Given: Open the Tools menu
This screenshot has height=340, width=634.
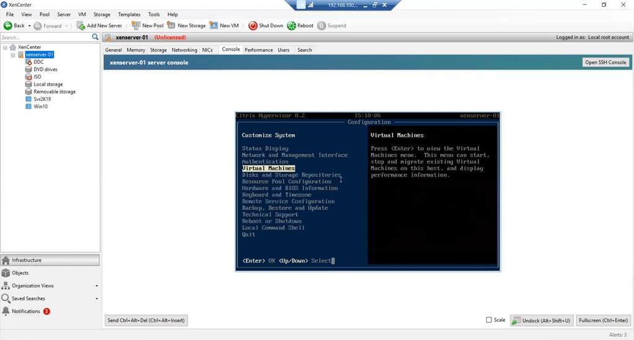Looking at the screenshot, I should [x=154, y=14].
